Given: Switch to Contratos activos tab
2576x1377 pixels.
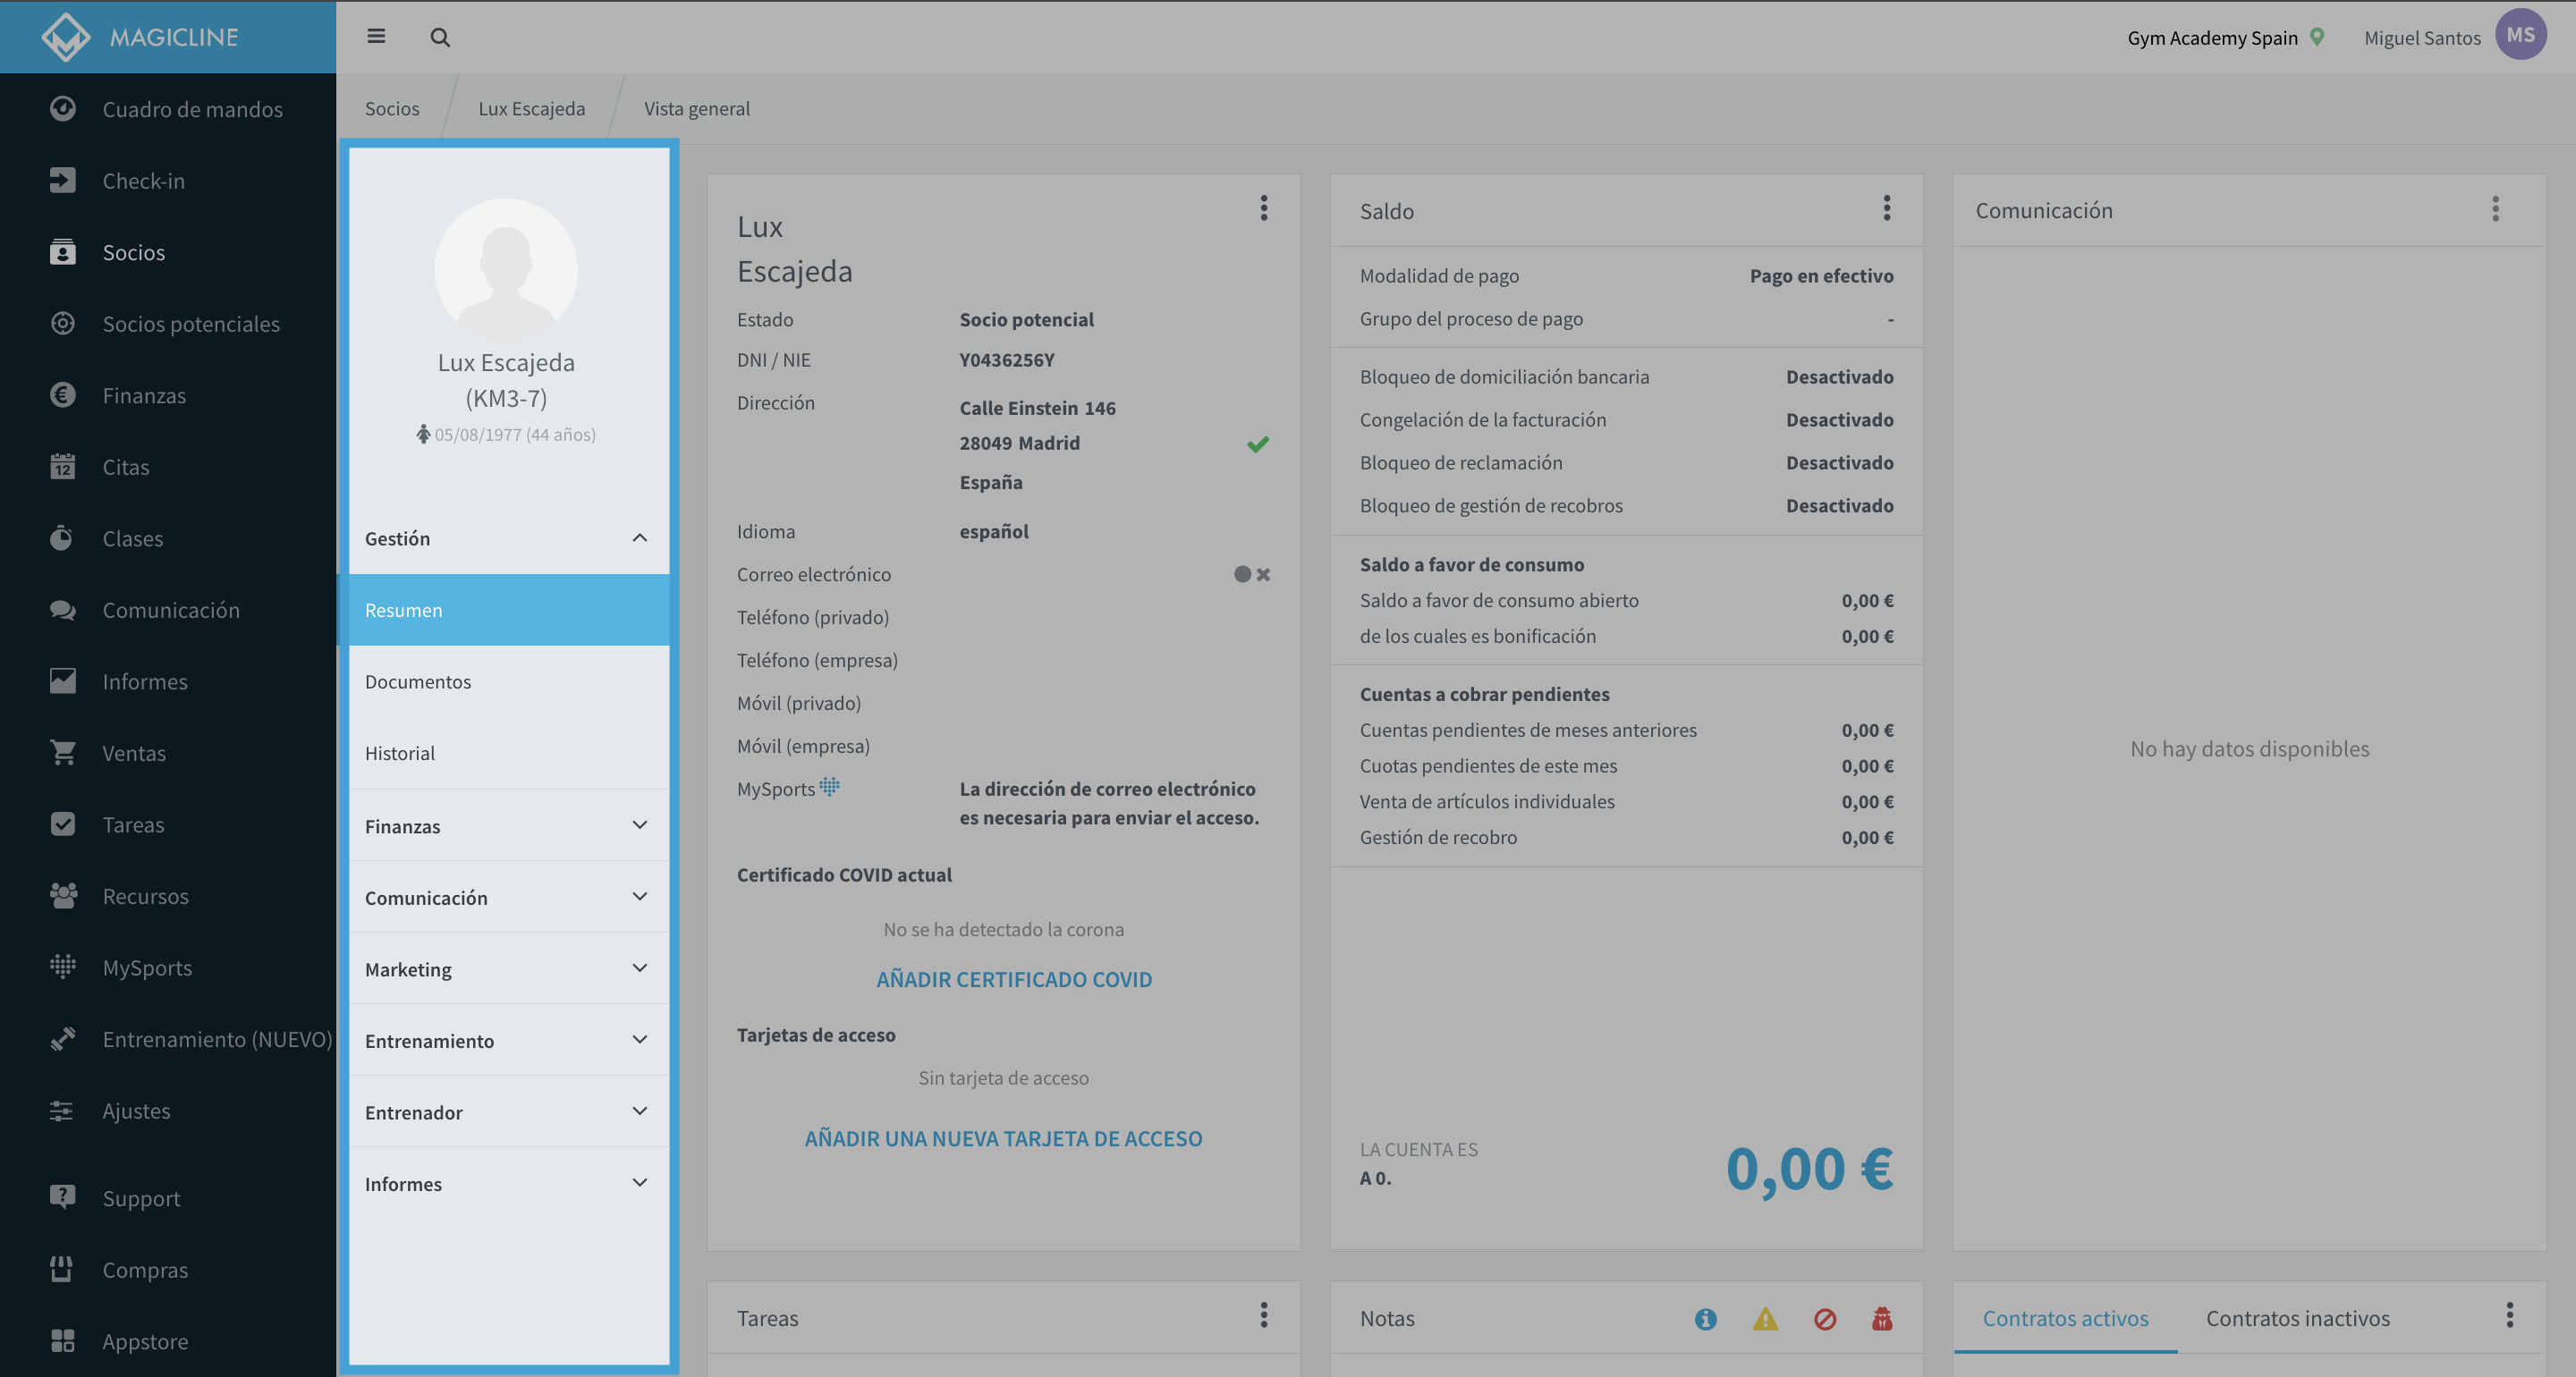Looking at the screenshot, I should 2065,1318.
